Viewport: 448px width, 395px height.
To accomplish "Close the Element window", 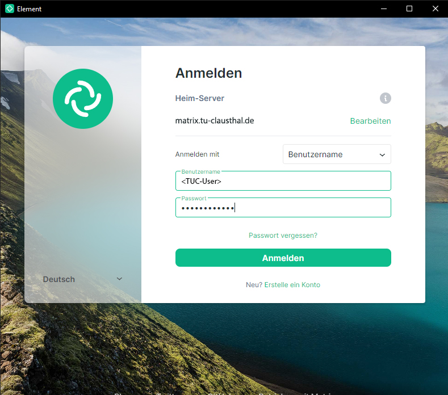I will click(x=434, y=9).
